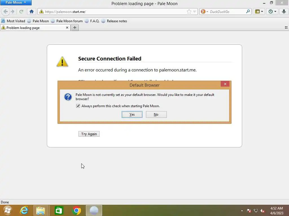Reload the current page
The width and height of the screenshot is (289, 216).
[x=21, y=12]
